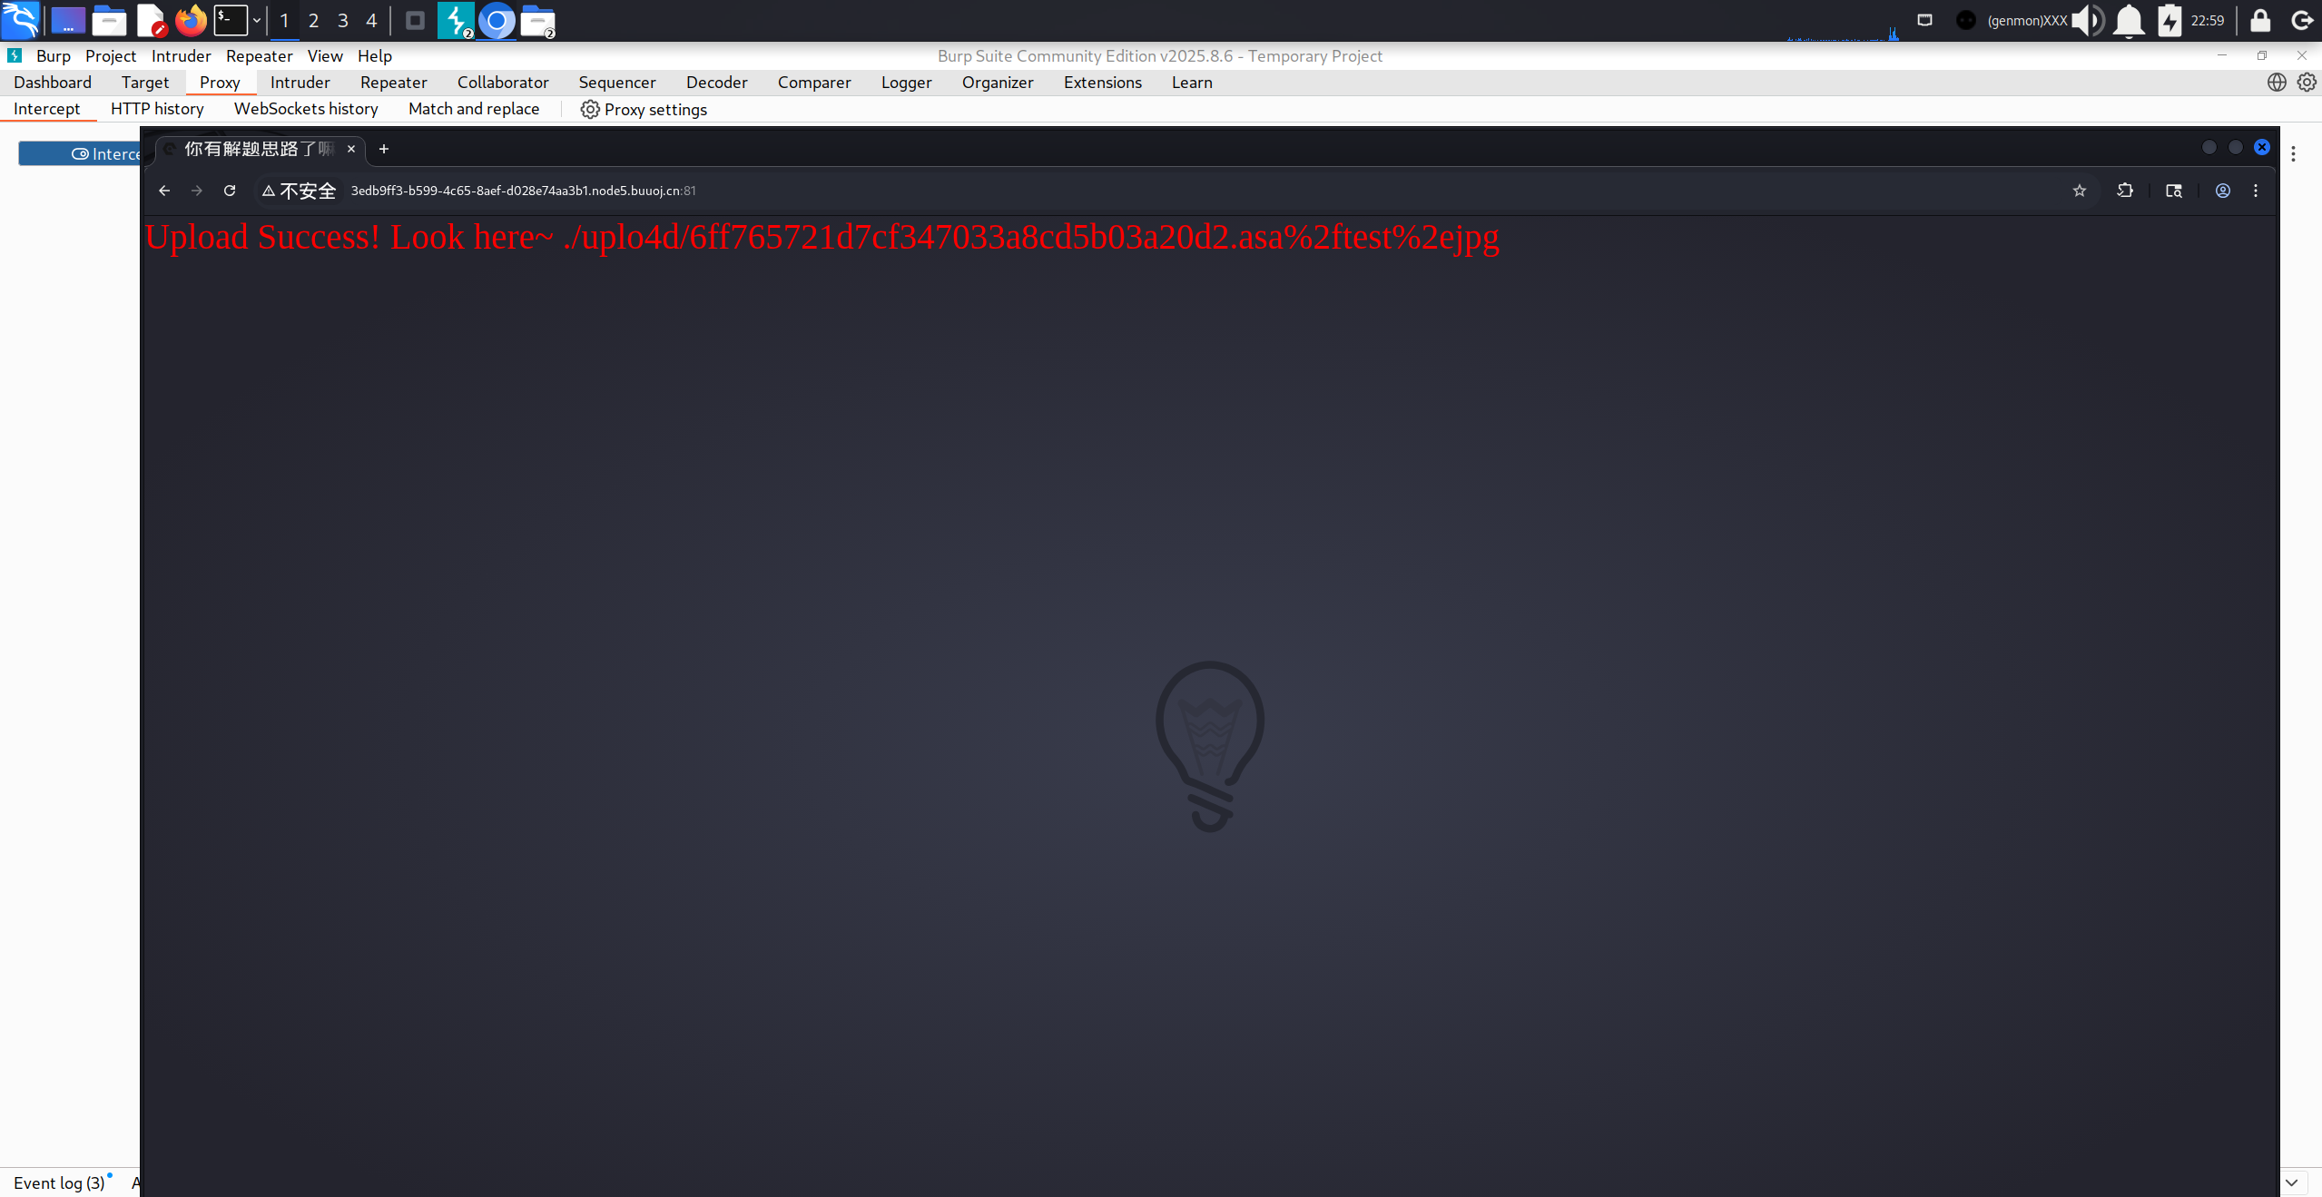
Task: Bookmark this page with star icon
Action: (x=2079, y=191)
